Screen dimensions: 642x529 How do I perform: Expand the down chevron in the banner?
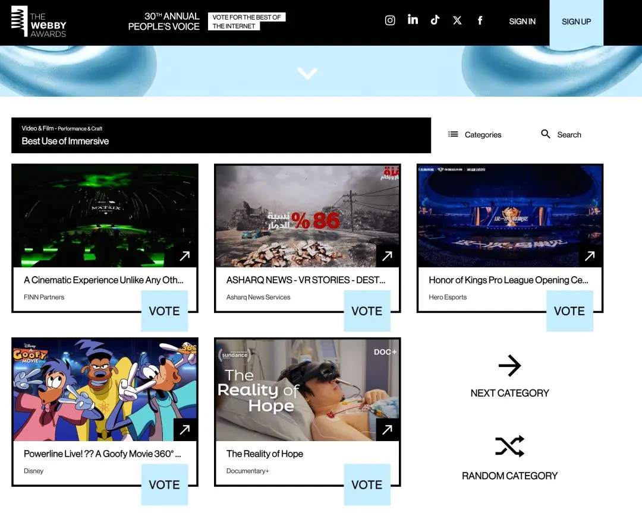307,73
